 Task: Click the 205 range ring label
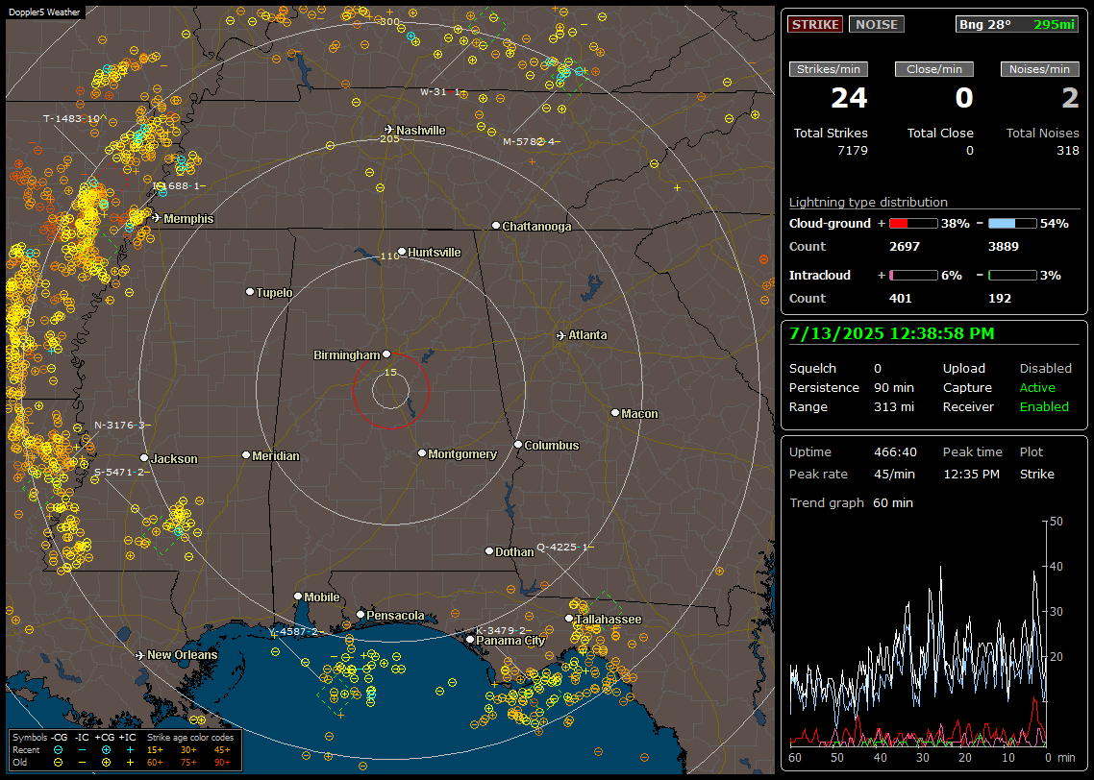389,138
